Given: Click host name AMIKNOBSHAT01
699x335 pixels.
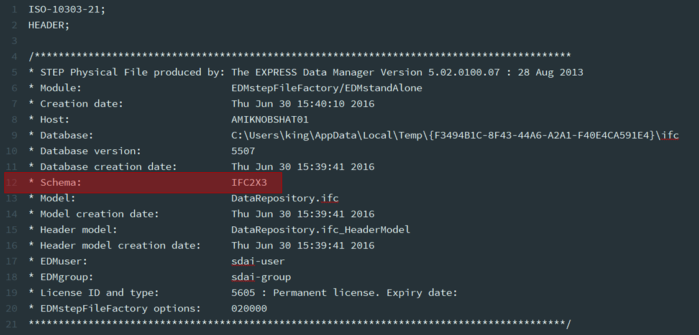Looking at the screenshot, I should 270,119.
